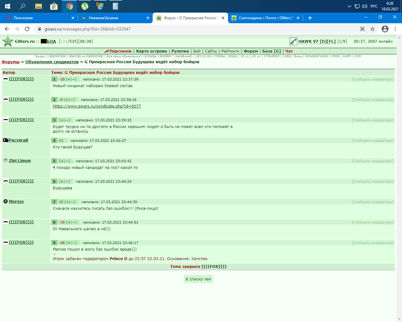
Task: Open taskbar clock and date
Action: [x=390, y=6]
